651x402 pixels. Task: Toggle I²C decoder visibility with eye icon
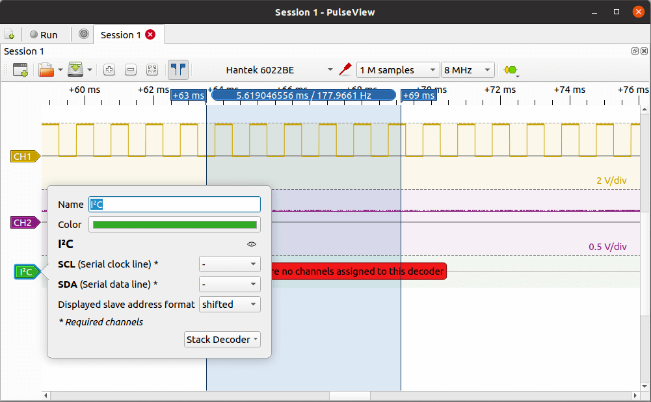(x=251, y=244)
